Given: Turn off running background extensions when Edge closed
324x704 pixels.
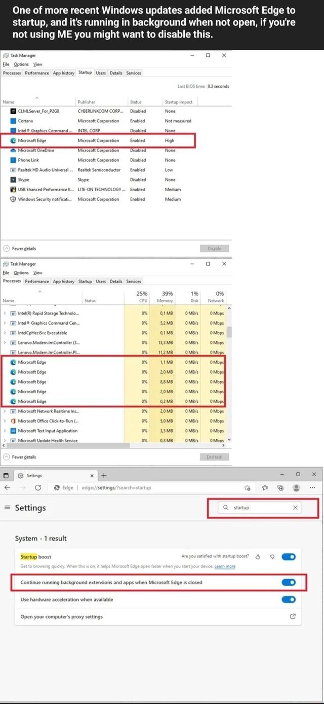Looking at the screenshot, I should (x=289, y=582).
